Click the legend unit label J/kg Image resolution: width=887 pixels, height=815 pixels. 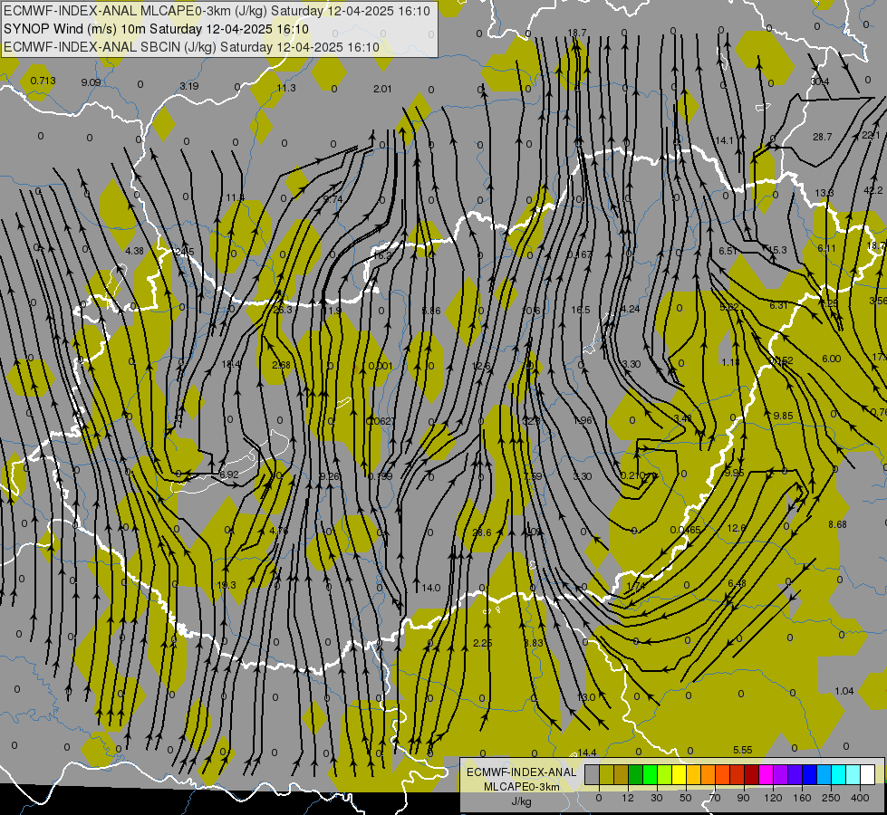522,801
